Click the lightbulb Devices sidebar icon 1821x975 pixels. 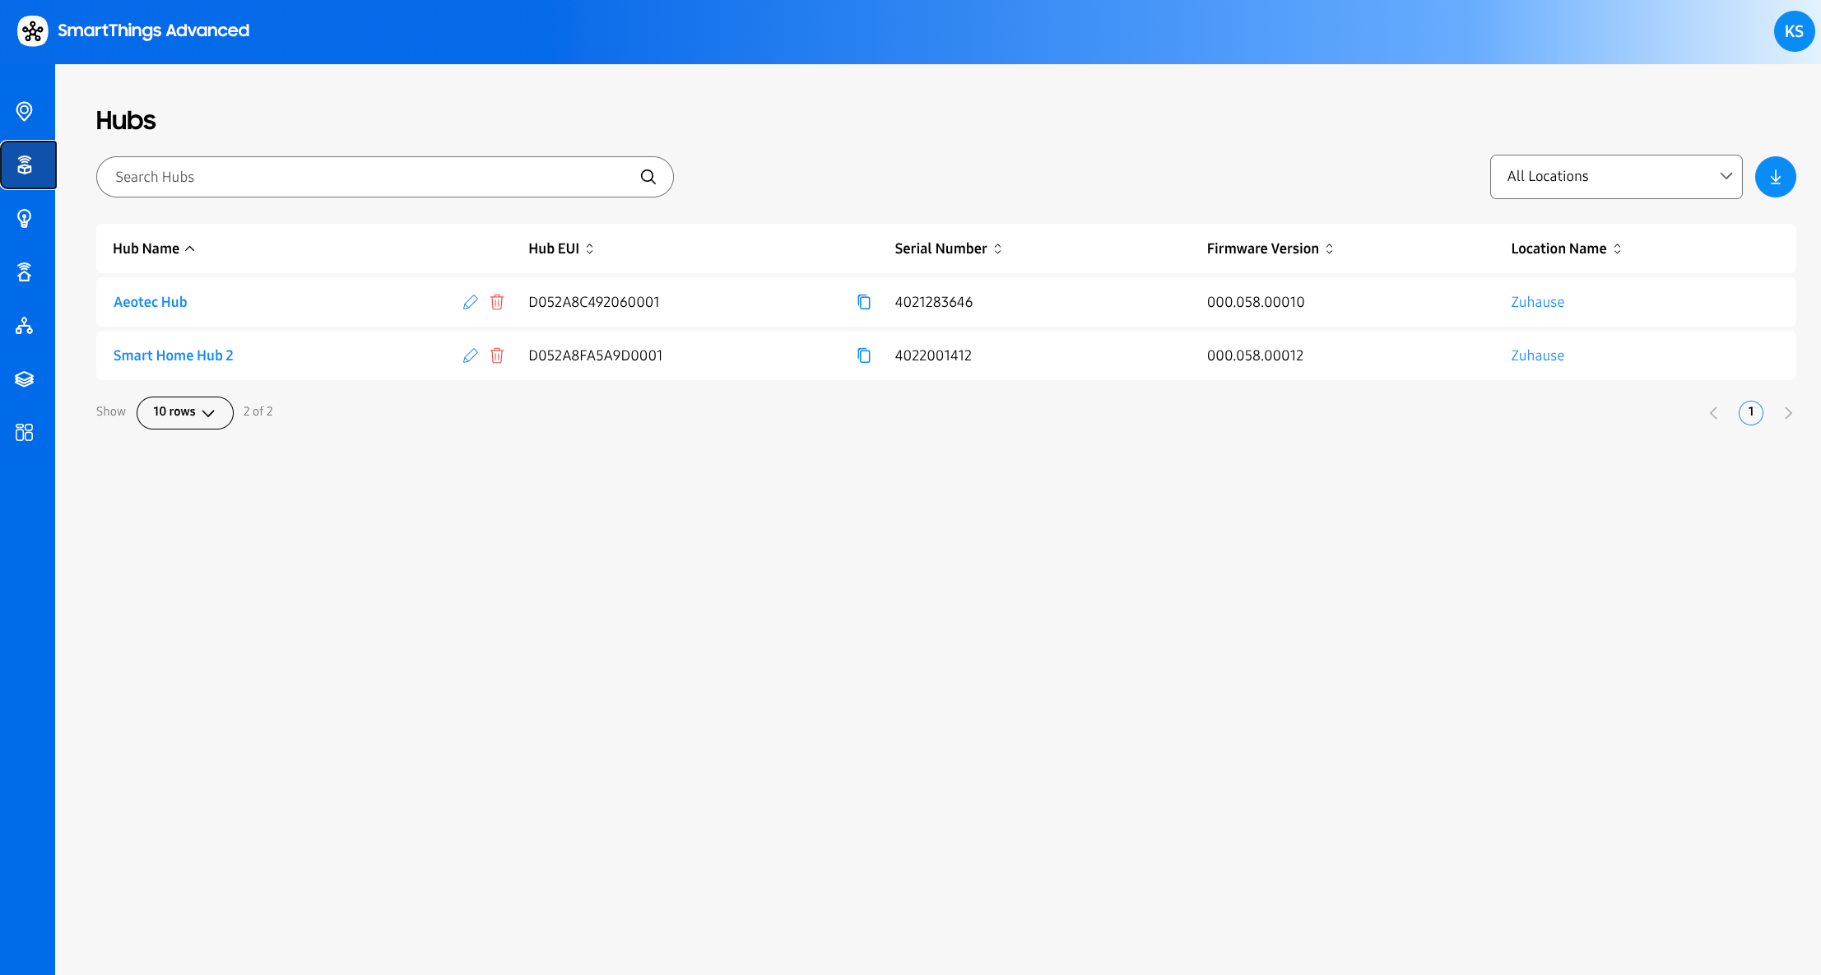(x=25, y=218)
